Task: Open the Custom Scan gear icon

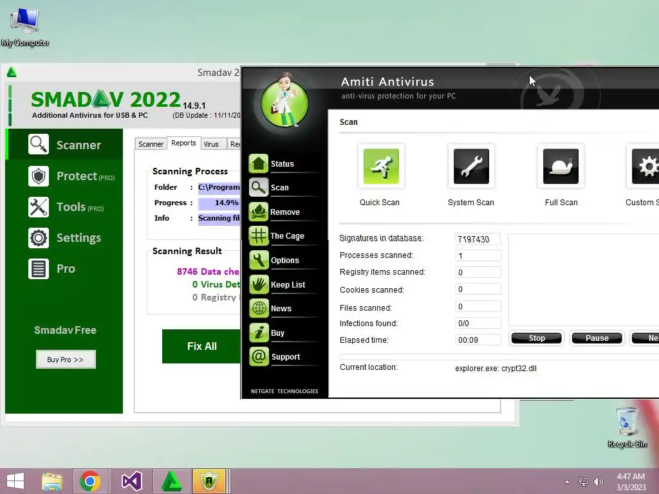Action: click(645, 167)
